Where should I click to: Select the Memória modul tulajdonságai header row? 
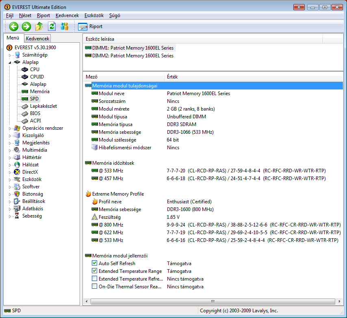[x=214, y=86]
